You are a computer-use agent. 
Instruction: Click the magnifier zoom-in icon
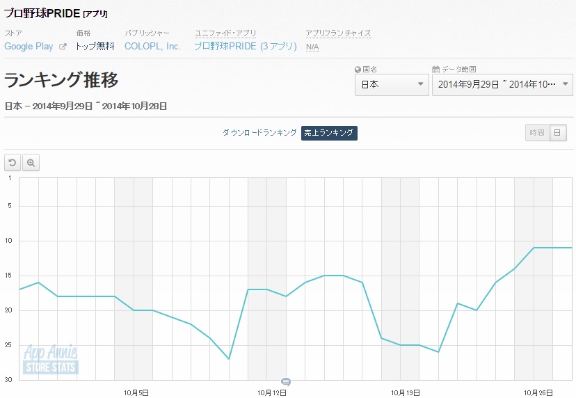(x=31, y=162)
